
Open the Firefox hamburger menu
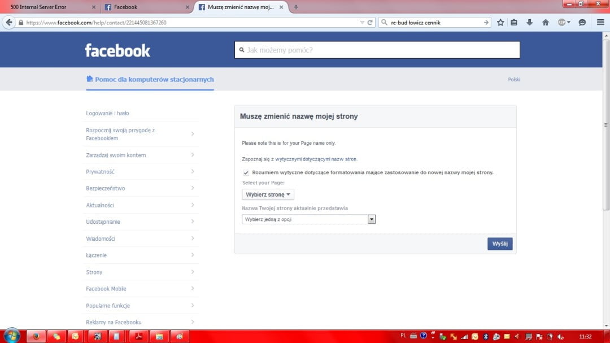[600, 23]
